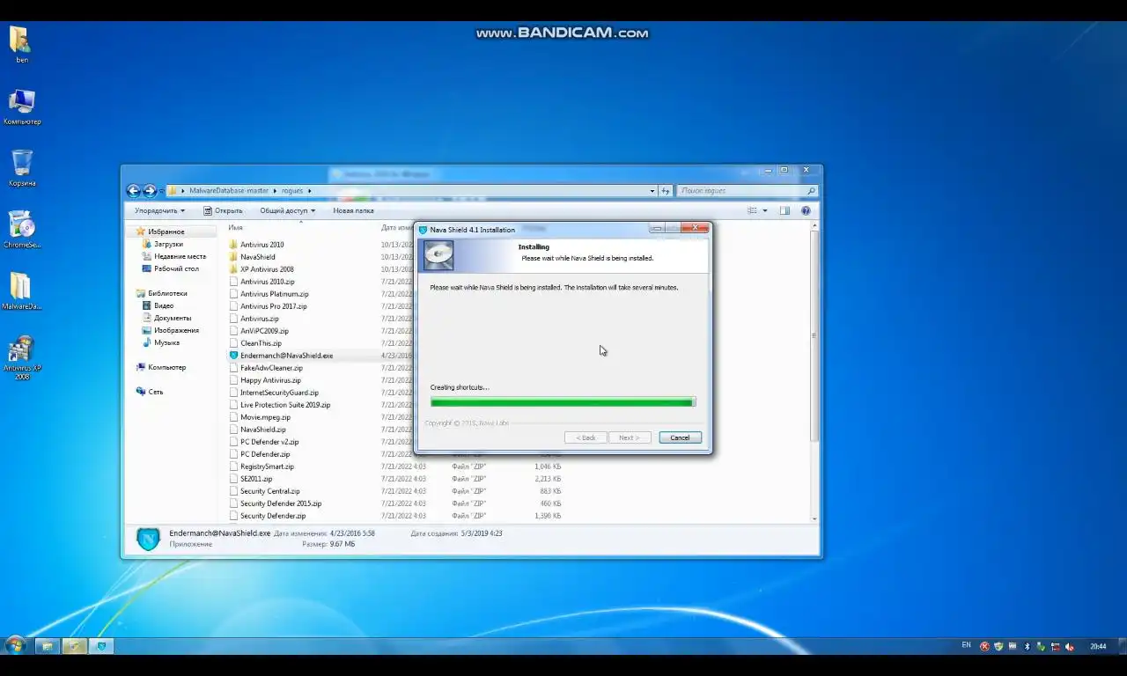Select Изображения library in navigation pane
Image resolution: width=1127 pixels, height=676 pixels.
pyautogui.click(x=176, y=330)
